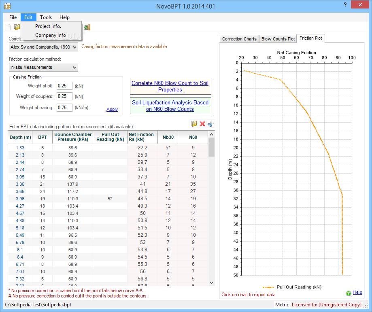Click the depth cell 5.49
The width and height of the screenshot is (372, 312).
[20, 235]
